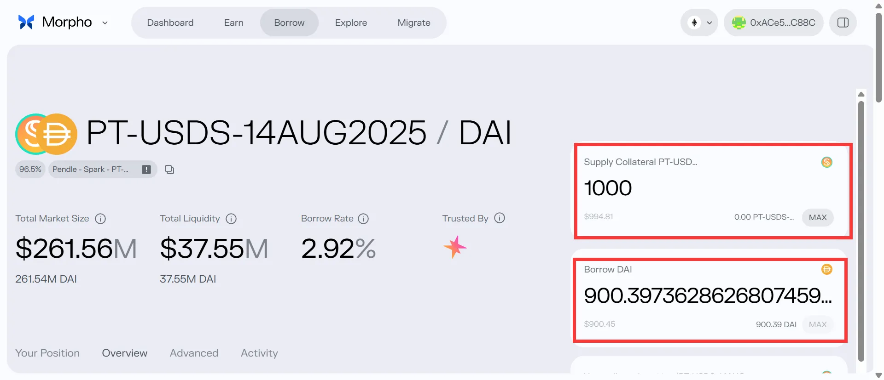Expand the Morpho menu chevron

(x=105, y=23)
